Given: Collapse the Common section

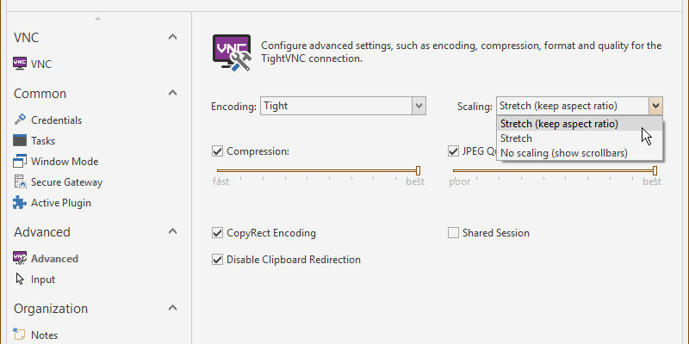Looking at the screenshot, I should [172, 93].
